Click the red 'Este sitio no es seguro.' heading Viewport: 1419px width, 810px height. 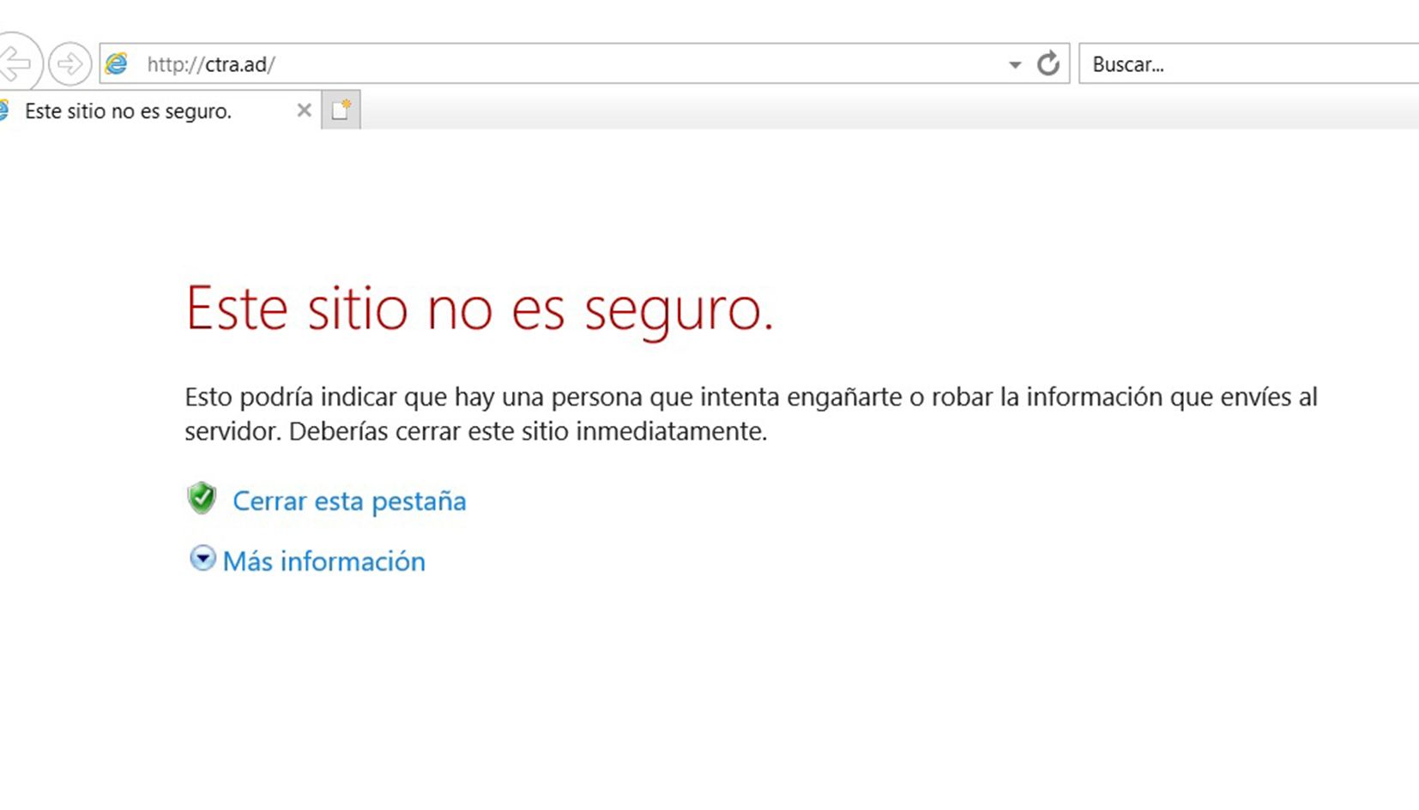pyautogui.click(x=479, y=309)
